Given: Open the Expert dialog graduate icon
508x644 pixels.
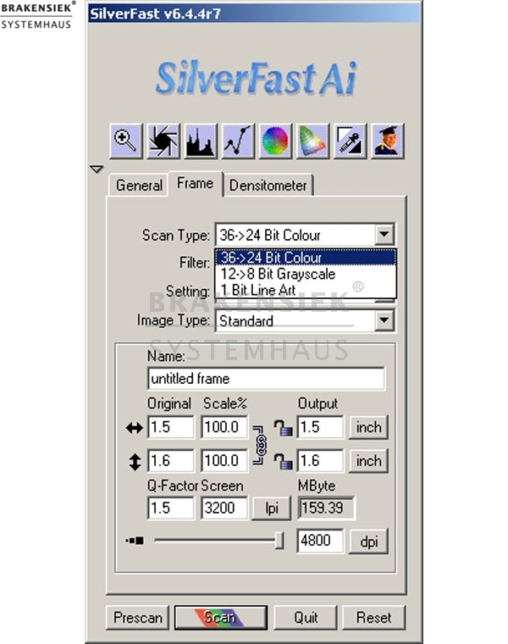Looking at the screenshot, I should (388, 141).
